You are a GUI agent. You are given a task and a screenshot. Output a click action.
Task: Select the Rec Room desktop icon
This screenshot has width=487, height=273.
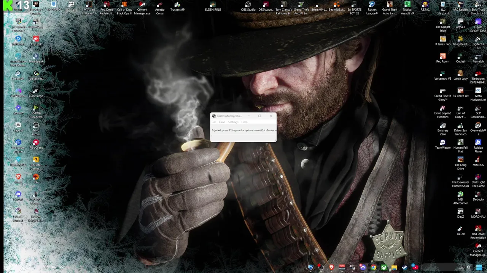tap(443, 58)
